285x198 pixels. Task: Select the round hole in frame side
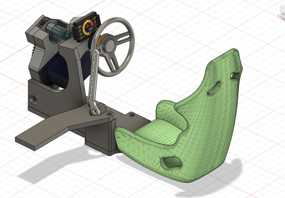point(34,99)
